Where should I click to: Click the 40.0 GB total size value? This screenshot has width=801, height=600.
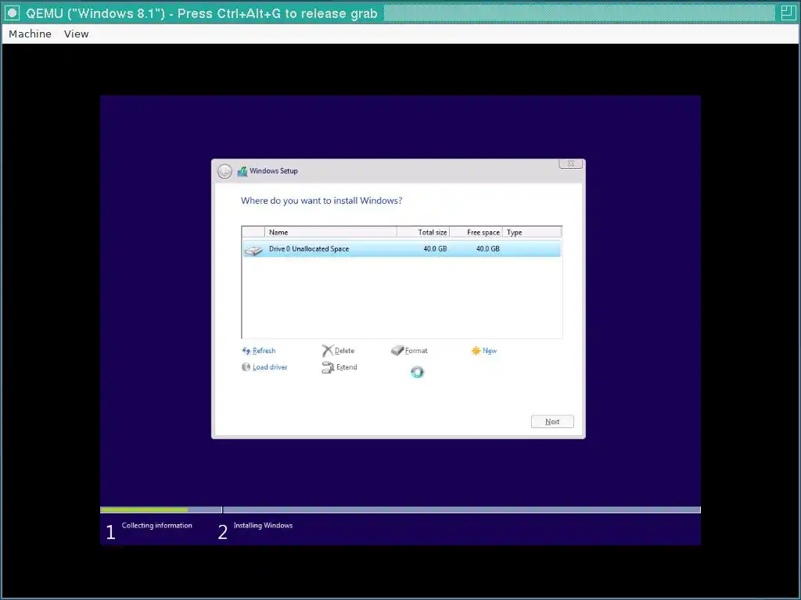[435, 248]
